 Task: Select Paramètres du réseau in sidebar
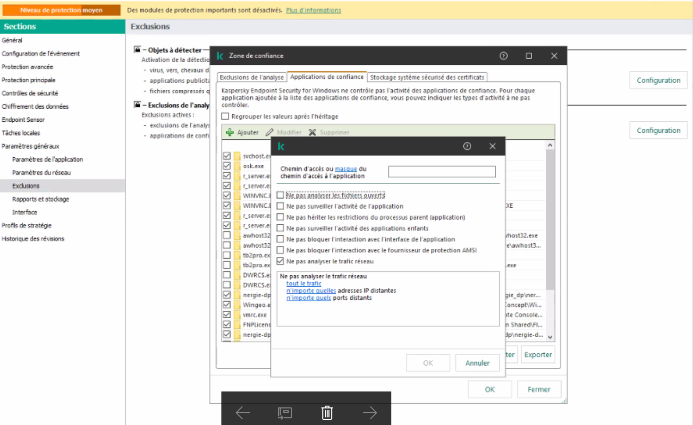[42, 173]
